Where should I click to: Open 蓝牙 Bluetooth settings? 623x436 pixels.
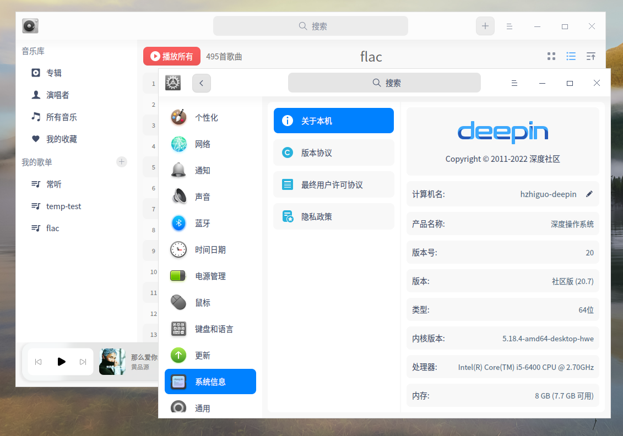point(203,223)
